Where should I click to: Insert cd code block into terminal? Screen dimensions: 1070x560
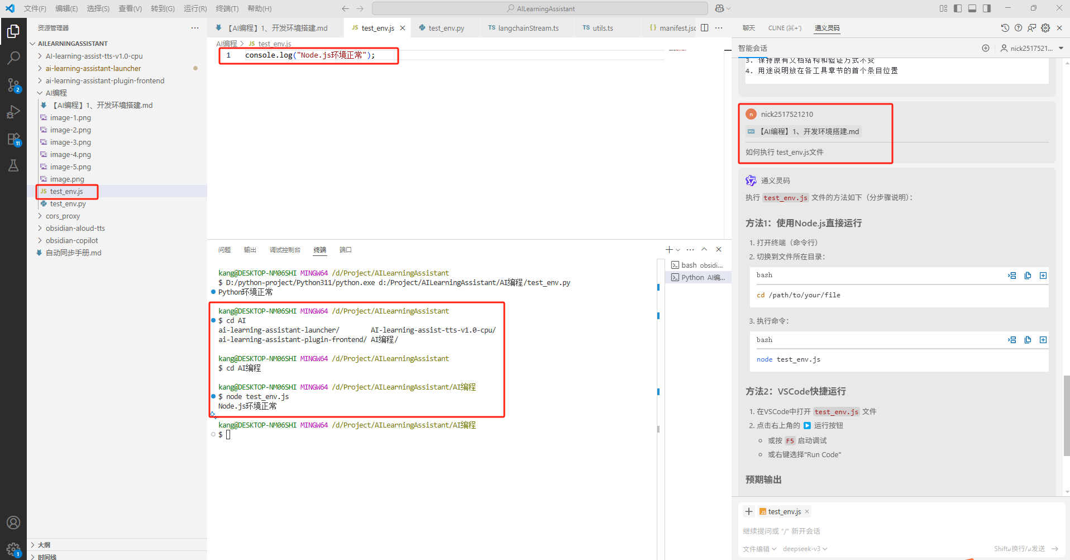tap(1012, 276)
